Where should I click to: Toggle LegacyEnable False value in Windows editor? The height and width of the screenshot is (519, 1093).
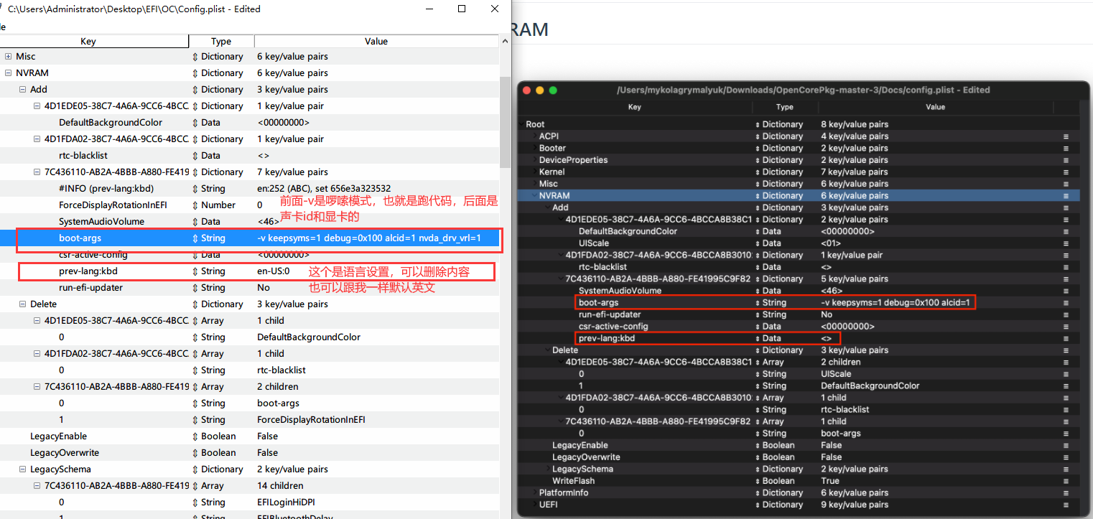[x=267, y=436]
